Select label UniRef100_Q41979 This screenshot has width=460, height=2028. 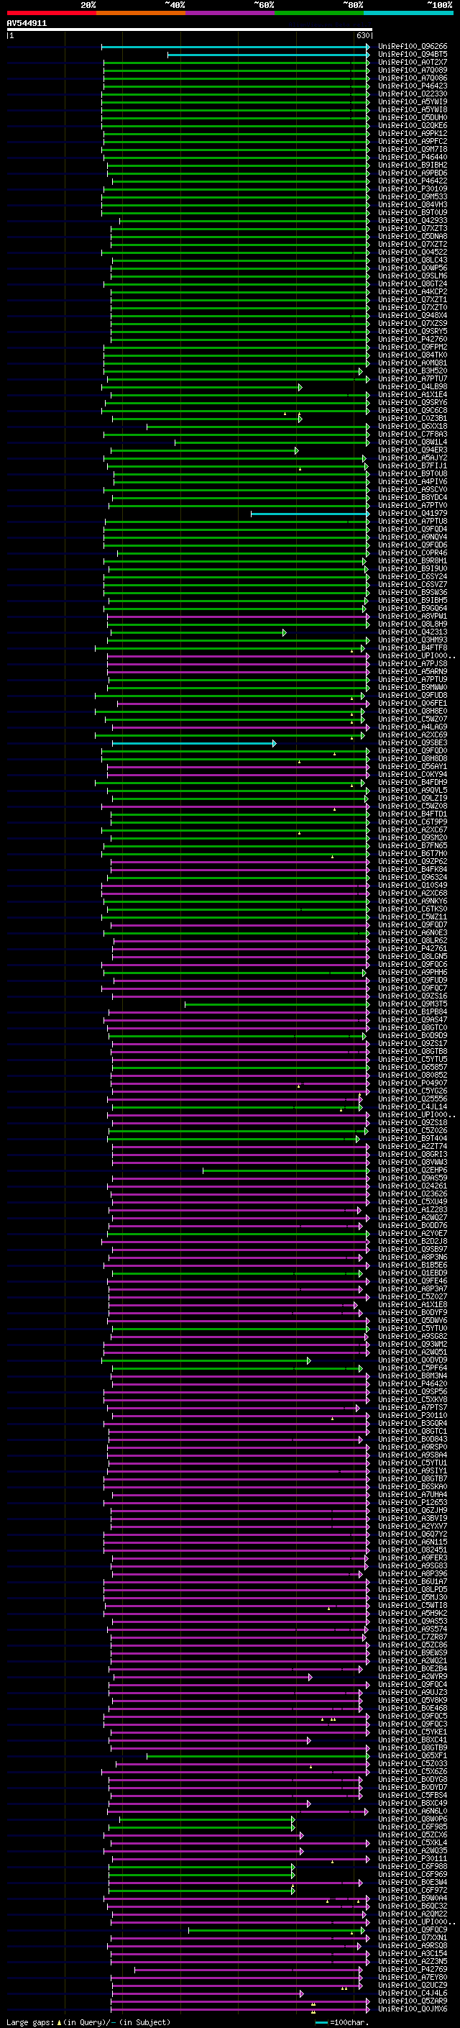click(x=412, y=514)
